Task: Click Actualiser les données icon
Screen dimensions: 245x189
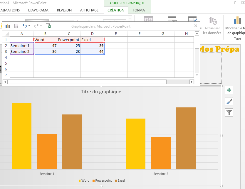Action: [212, 21]
